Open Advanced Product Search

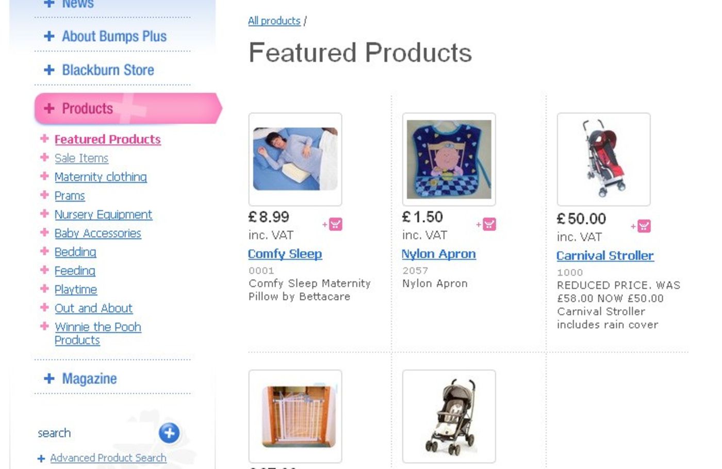[108, 458]
